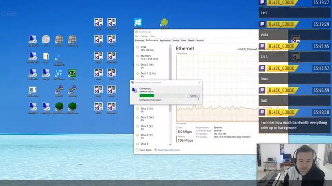This screenshot has height=186, width=332.
Task: Click the Receive '106 Mbps' value
Action: pyautogui.click(x=185, y=141)
